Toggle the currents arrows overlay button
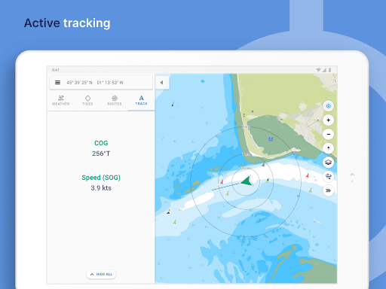 coord(328,190)
